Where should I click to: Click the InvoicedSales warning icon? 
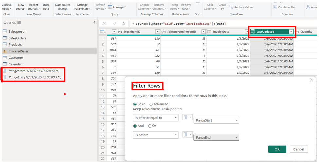pyautogui.click(x=5, y=51)
